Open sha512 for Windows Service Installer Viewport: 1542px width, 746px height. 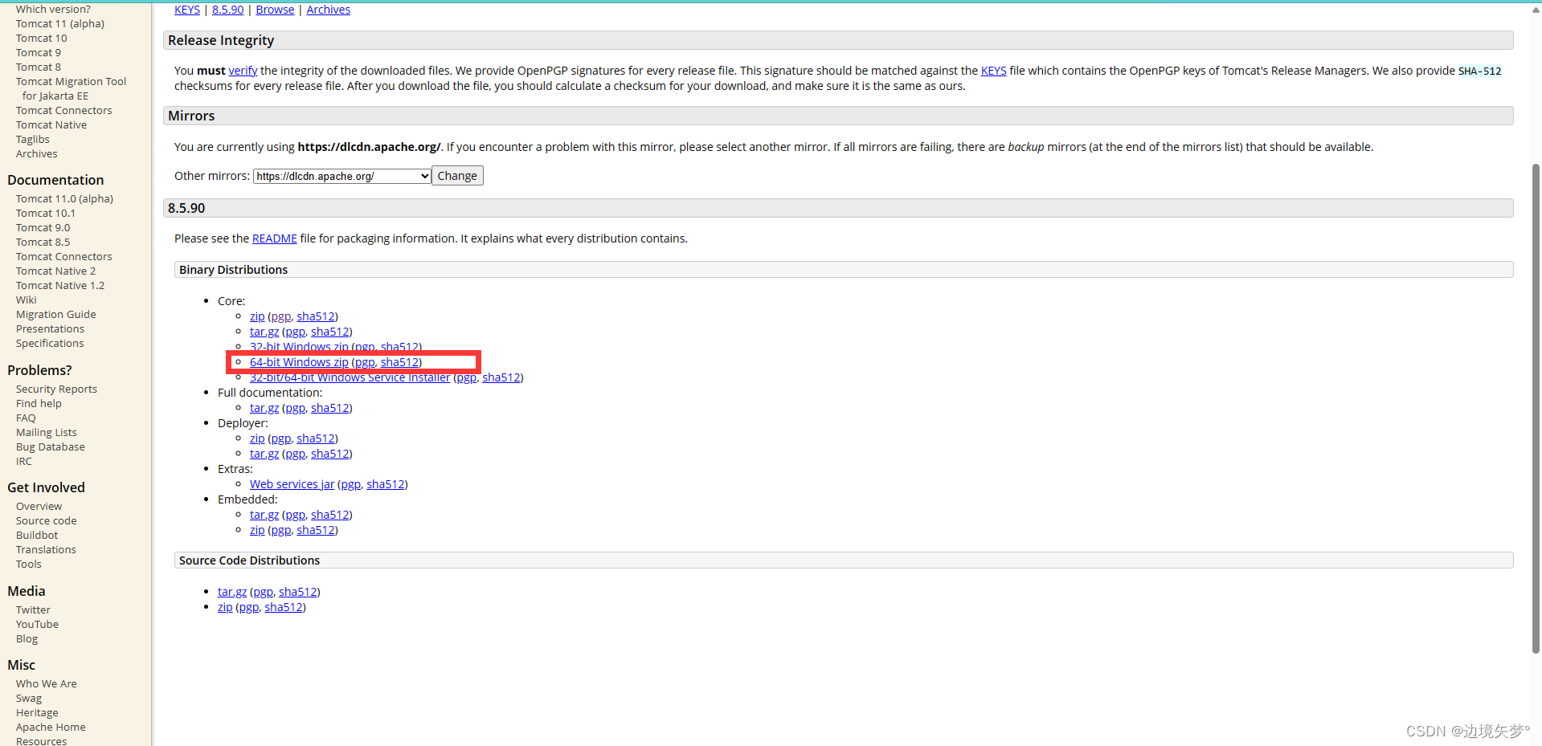pyautogui.click(x=501, y=377)
